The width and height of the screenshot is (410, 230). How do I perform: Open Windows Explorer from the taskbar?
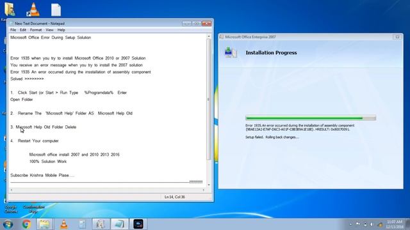coord(44,224)
